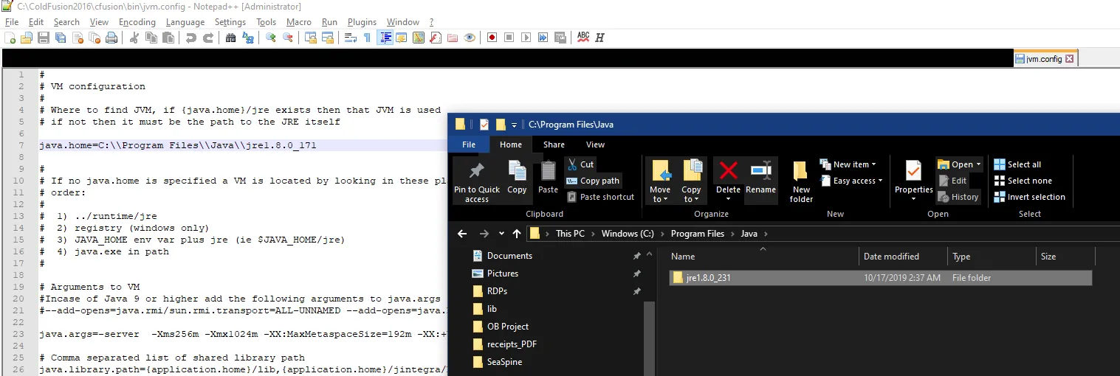Click the red Delete button in ribbon
Screen dimensions: 1120x376
coord(728,179)
